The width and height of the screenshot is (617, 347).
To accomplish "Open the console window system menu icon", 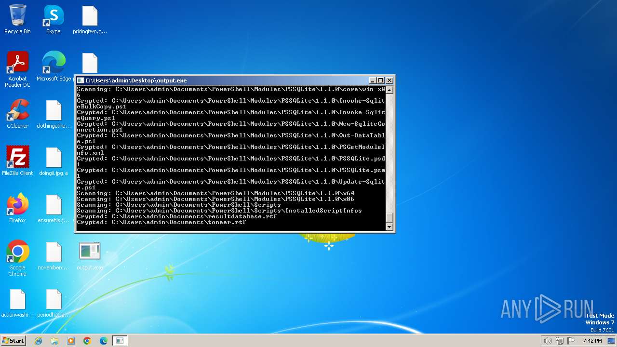I will click(x=81, y=80).
